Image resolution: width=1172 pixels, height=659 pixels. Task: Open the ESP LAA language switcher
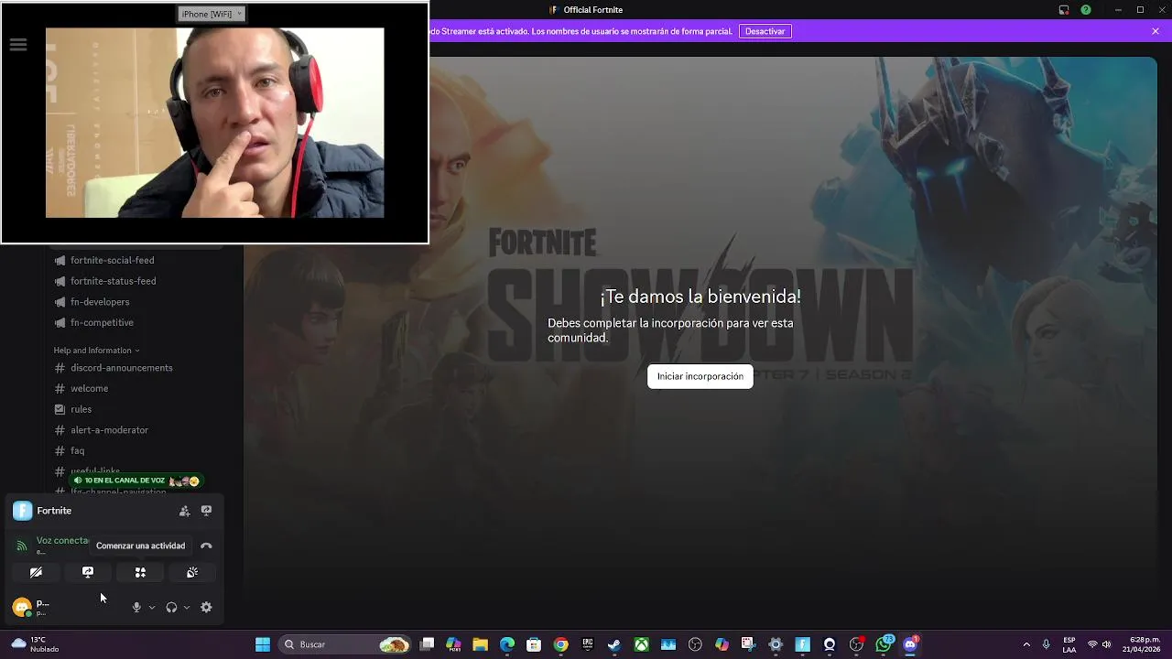point(1069,644)
